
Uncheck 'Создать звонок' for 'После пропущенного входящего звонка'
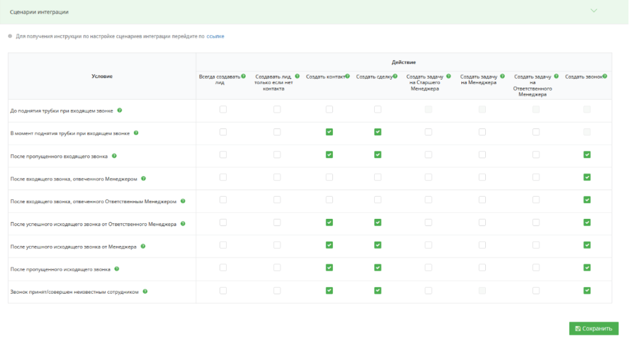[587, 155]
